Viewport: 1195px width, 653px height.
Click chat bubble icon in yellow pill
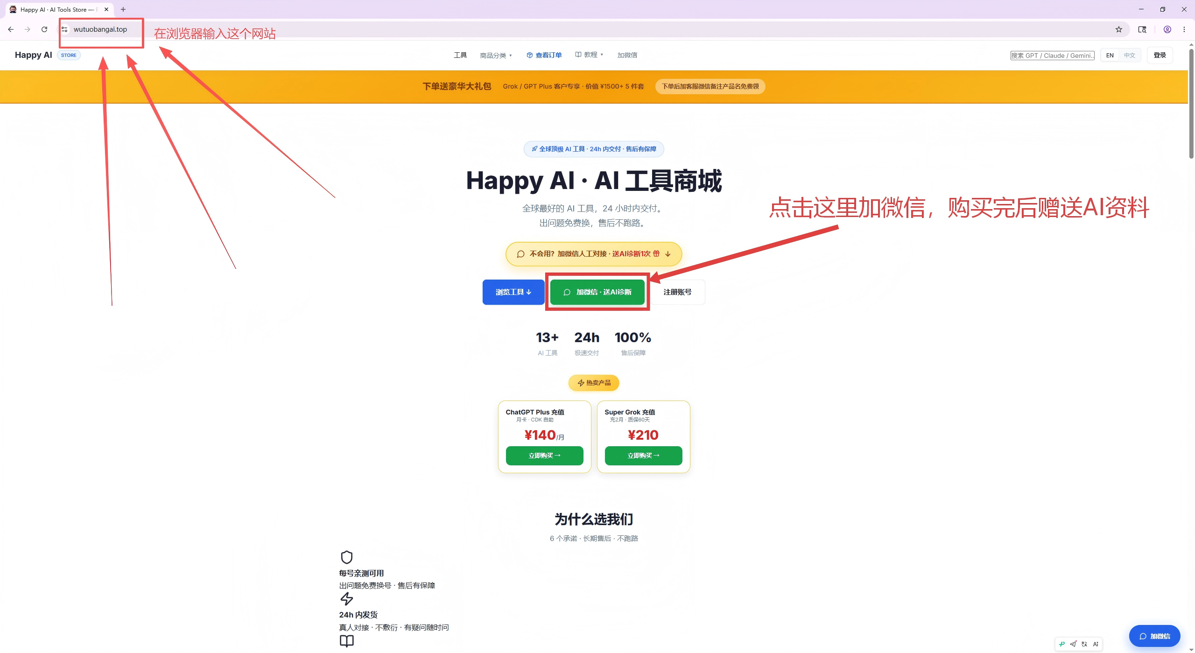click(x=520, y=254)
